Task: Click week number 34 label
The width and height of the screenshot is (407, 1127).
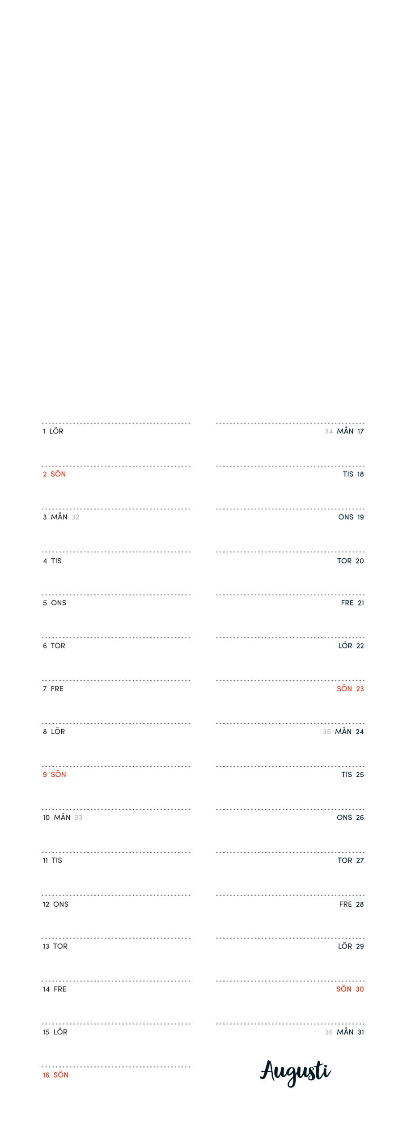Action: coord(329,432)
